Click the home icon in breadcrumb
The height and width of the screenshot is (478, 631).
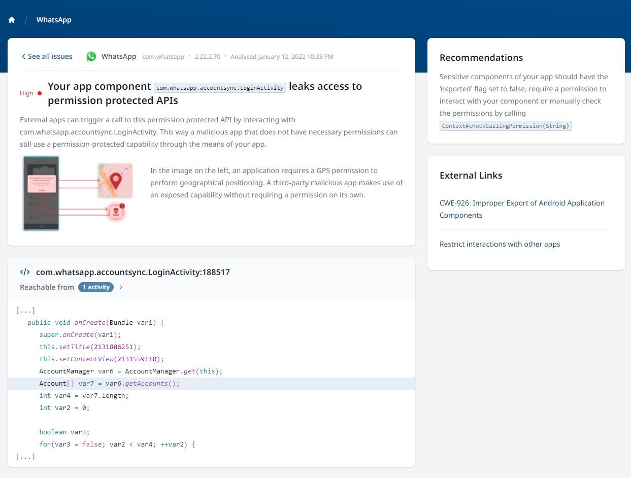12,20
